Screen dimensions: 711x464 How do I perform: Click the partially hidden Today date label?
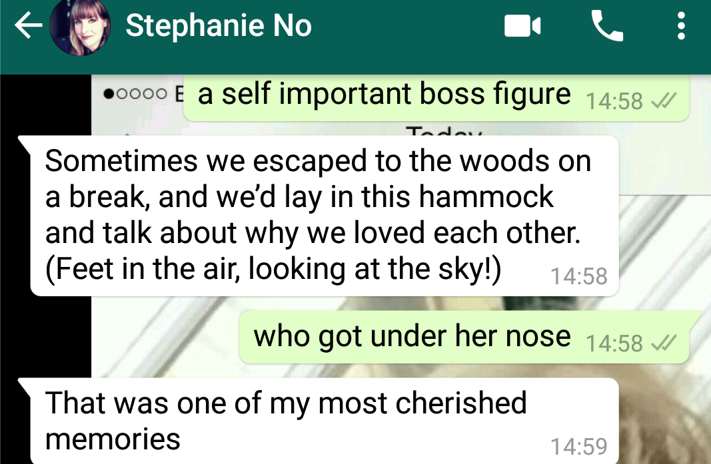pyautogui.click(x=444, y=131)
